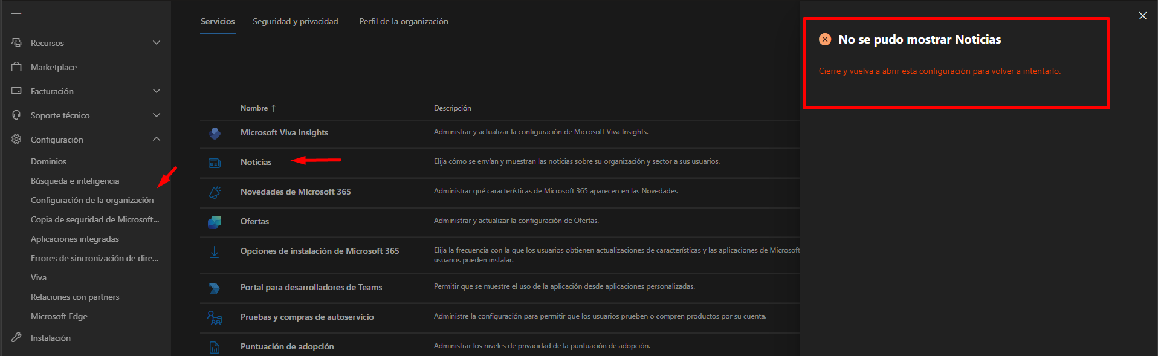Click the Puntuación de adopción icon

pos(215,347)
